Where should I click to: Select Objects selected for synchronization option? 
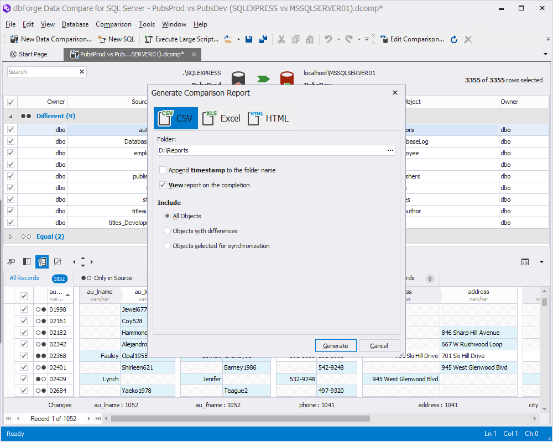pos(168,246)
